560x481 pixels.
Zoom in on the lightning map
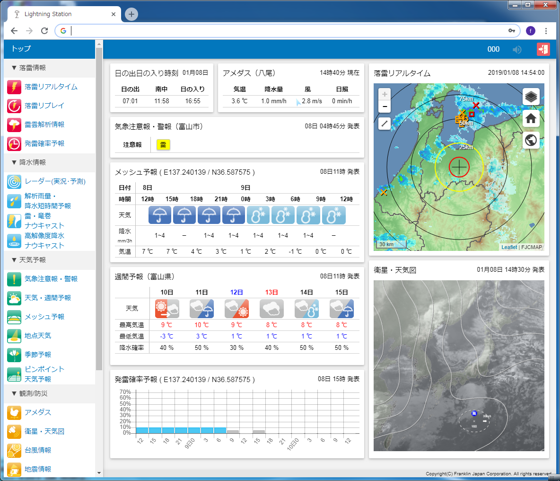pos(385,94)
